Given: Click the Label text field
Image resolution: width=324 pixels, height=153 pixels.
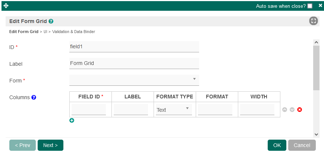Looking at the screenshot, I should tap(134, 64).
